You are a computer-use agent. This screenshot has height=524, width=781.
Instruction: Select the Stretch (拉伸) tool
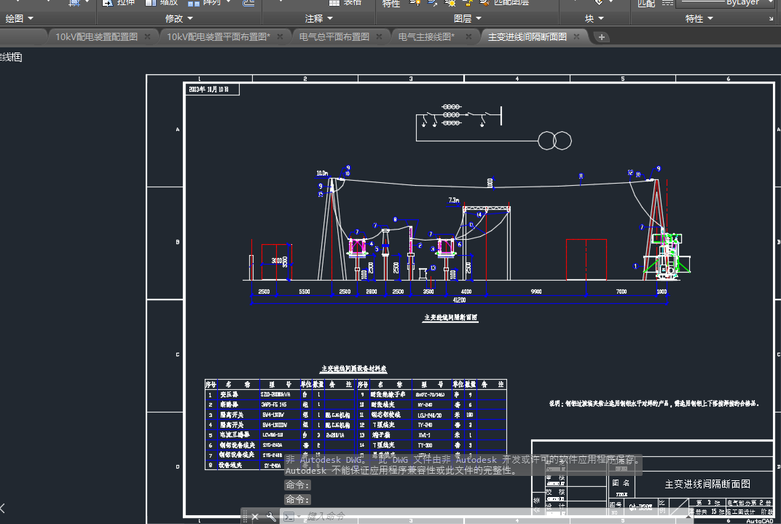tap(119, 2)
